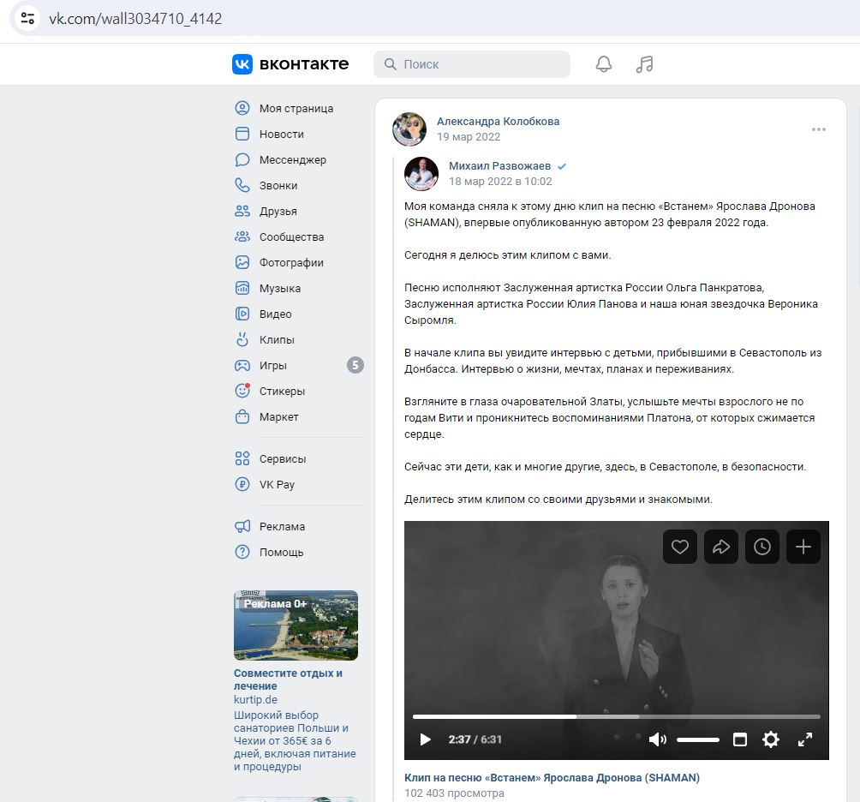The height and width of the screenshot is (802, 860).
Task: Click the search magnifier icon
Action: coord(391,64)
